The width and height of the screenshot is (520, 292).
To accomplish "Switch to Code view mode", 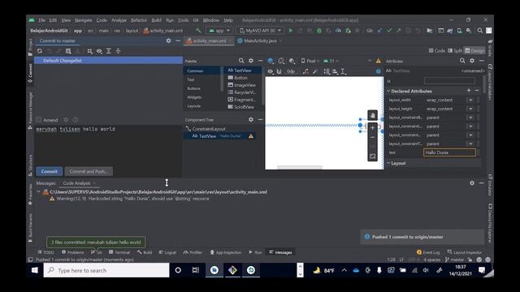I will pyautogui.click(x=437, y=50).
